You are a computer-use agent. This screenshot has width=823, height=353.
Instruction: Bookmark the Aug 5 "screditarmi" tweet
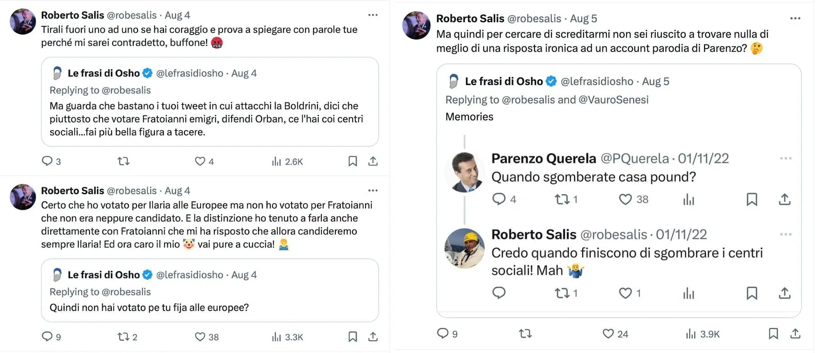click(774, 334)
